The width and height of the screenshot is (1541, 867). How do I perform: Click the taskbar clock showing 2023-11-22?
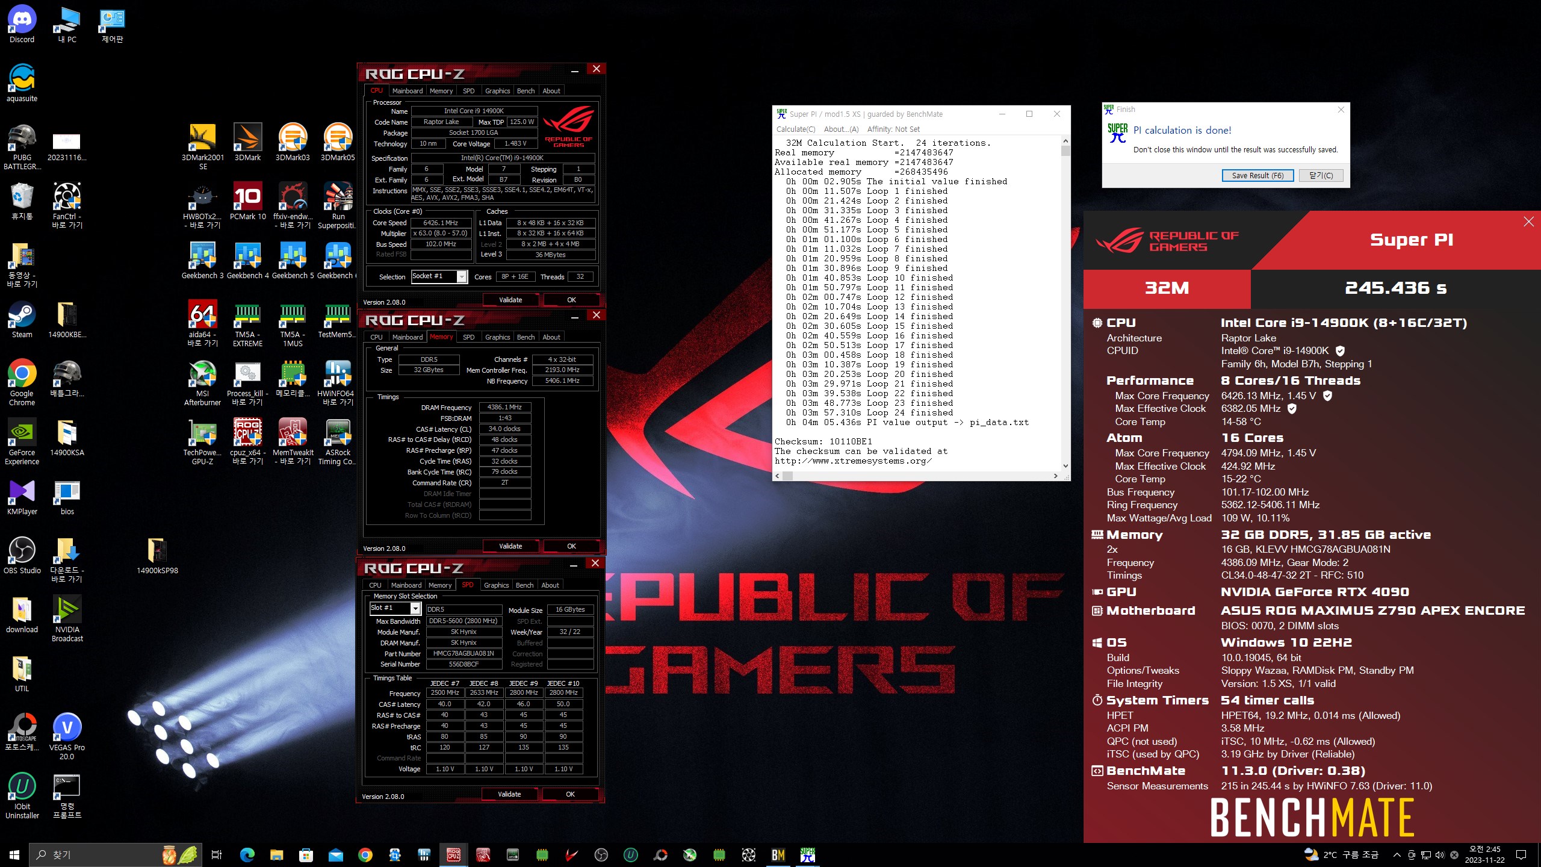1484,854
